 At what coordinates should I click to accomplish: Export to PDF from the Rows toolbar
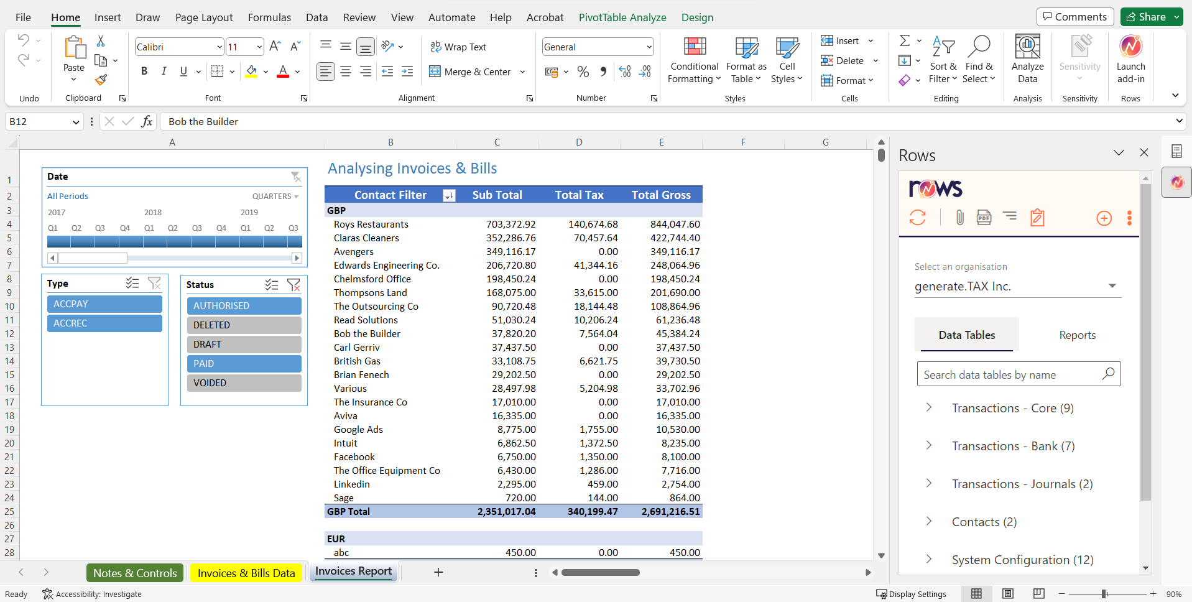(x=984, y=217)
